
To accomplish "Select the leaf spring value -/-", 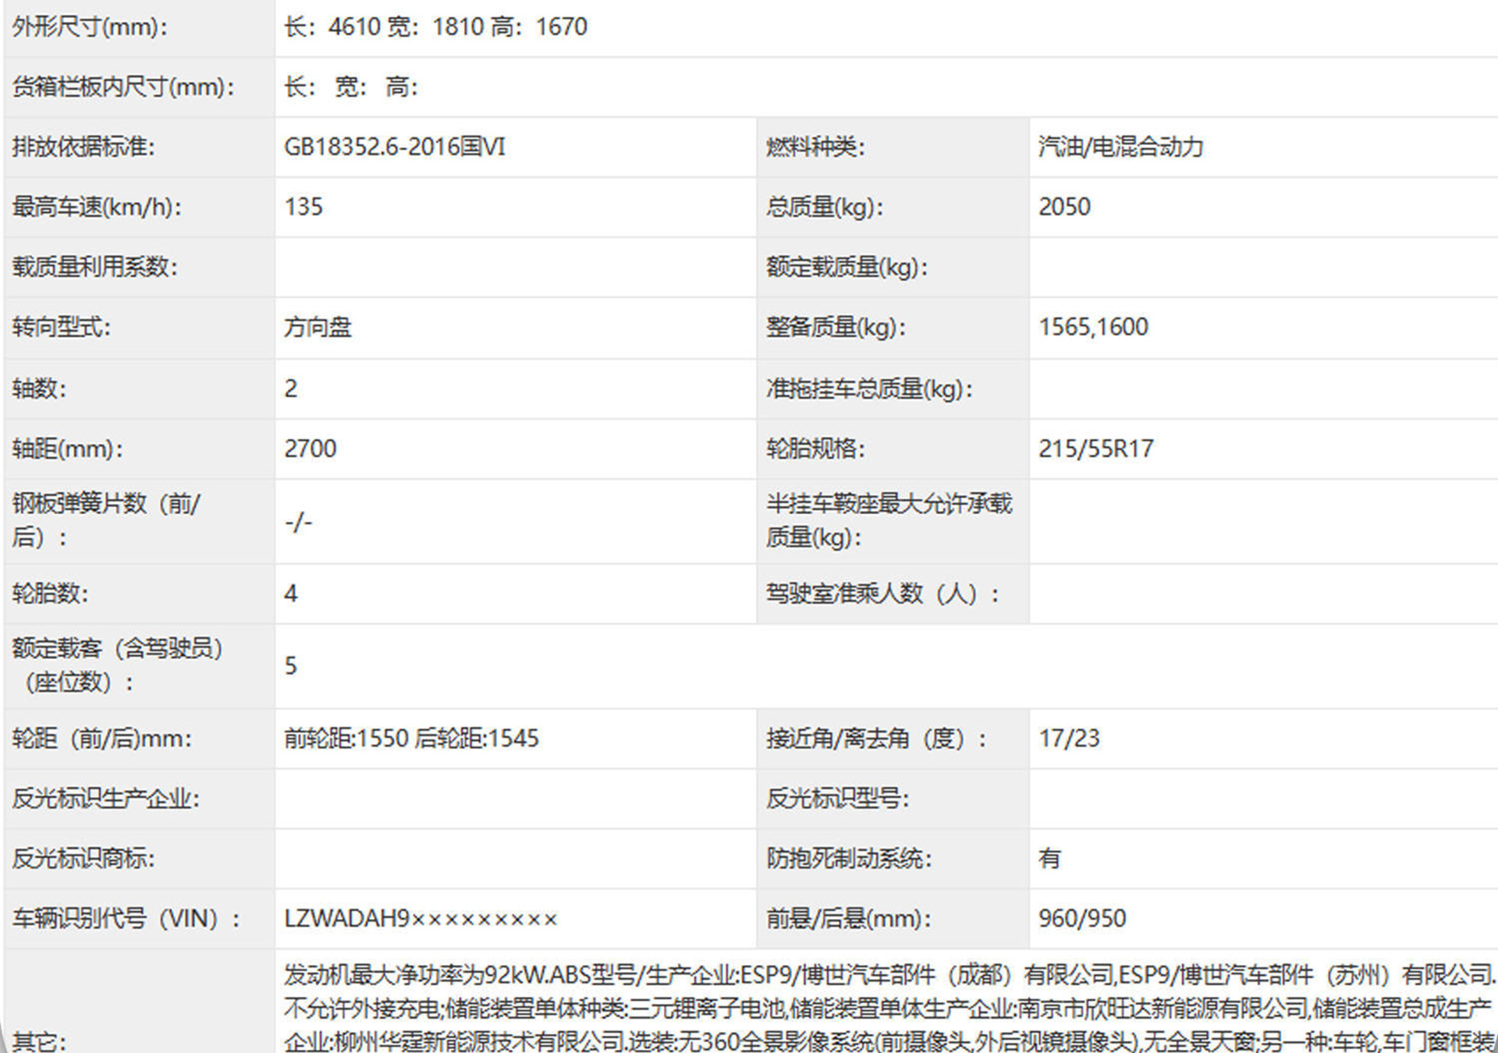I will point(298,522).
